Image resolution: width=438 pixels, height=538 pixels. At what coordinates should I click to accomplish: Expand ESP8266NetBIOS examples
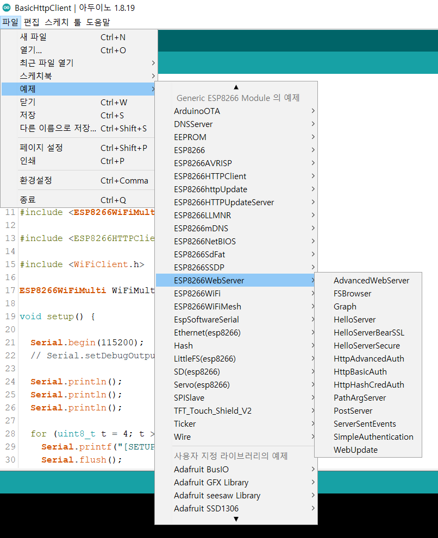coord(236,242)
